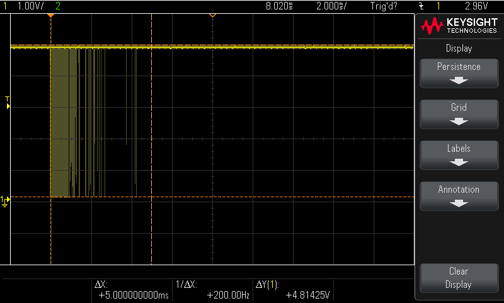Toggle the channel 2 indicator
504x303 pixels.
click(59, 6)
